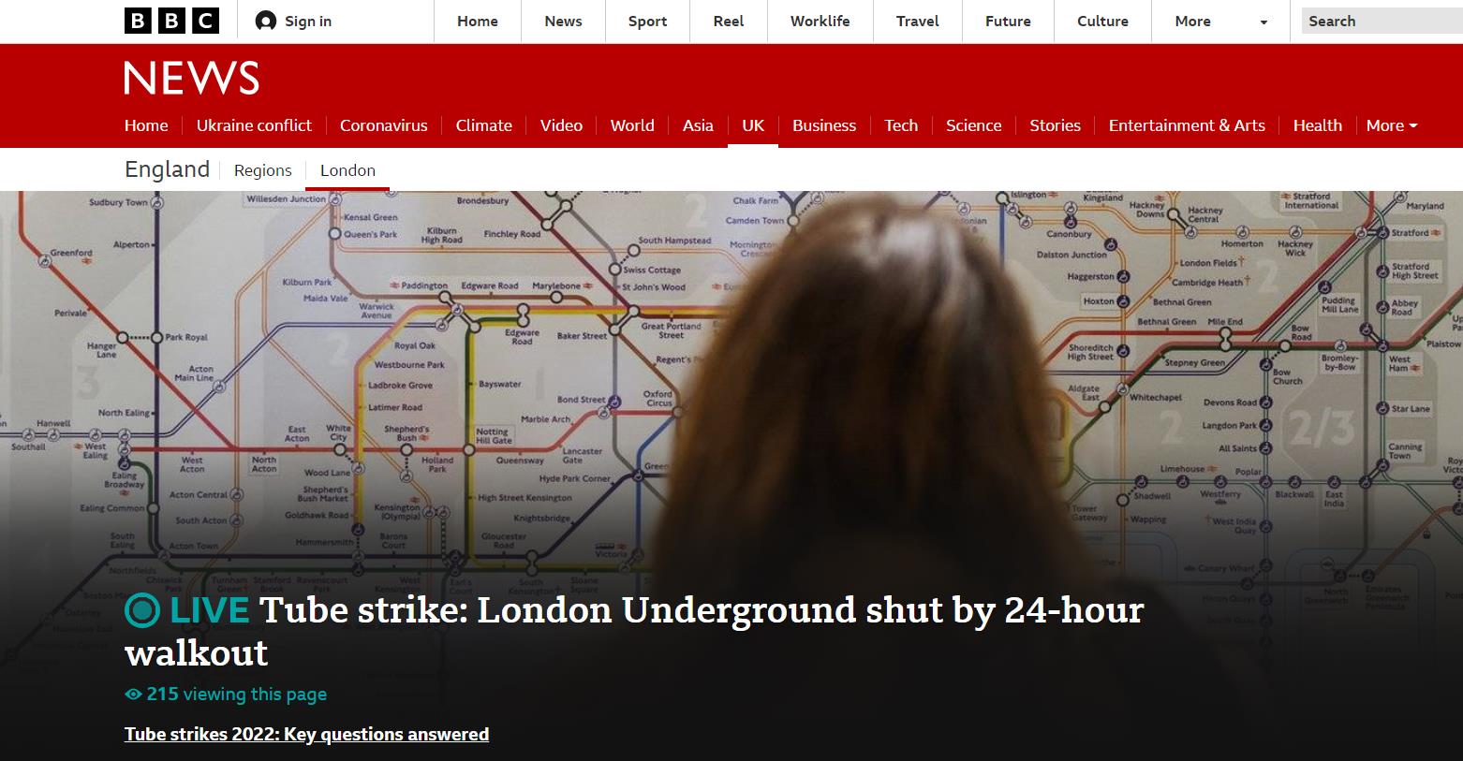This screenshot has width=1463, height=761.
Task: Select the UK news tab
Action: coord(753,125)
